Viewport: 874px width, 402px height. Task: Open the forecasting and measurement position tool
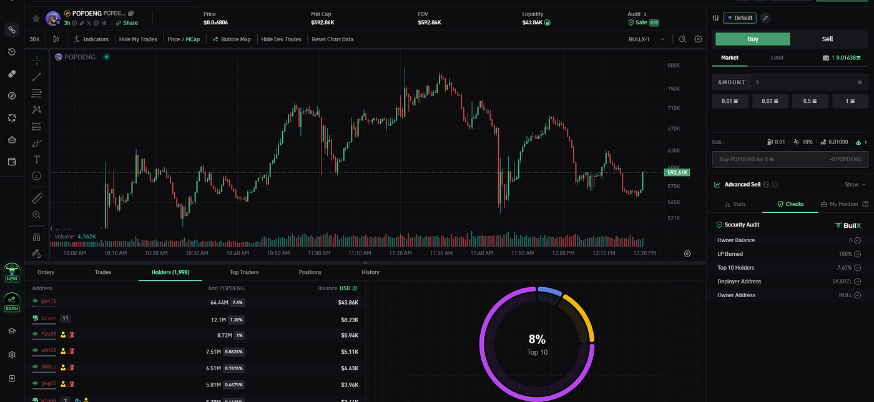[x=37, y=126]
